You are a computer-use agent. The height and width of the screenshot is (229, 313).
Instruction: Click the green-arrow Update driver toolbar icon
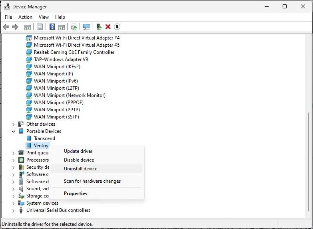[99, 27]
